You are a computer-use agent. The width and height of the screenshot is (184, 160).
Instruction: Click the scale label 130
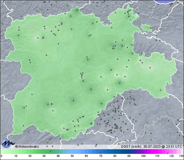coord(181,156)
